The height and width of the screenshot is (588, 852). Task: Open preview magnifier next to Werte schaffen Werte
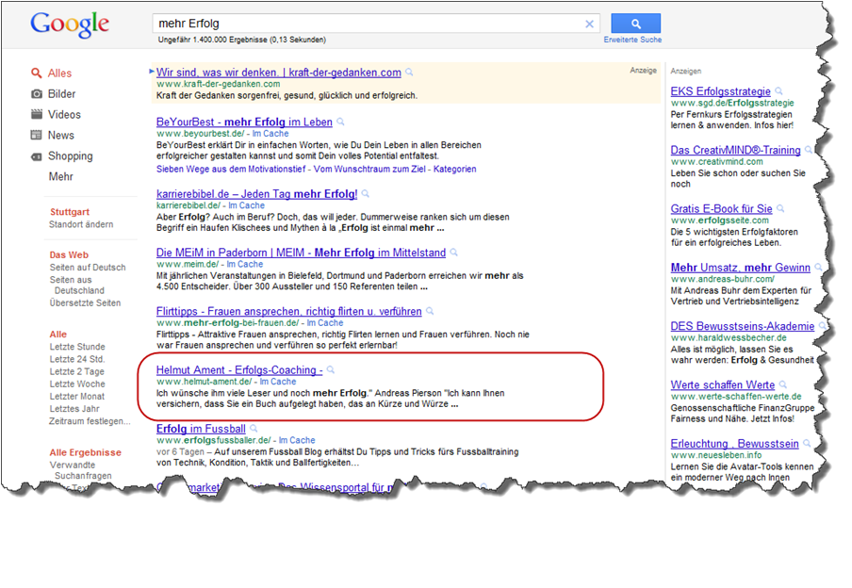[783, 384]
